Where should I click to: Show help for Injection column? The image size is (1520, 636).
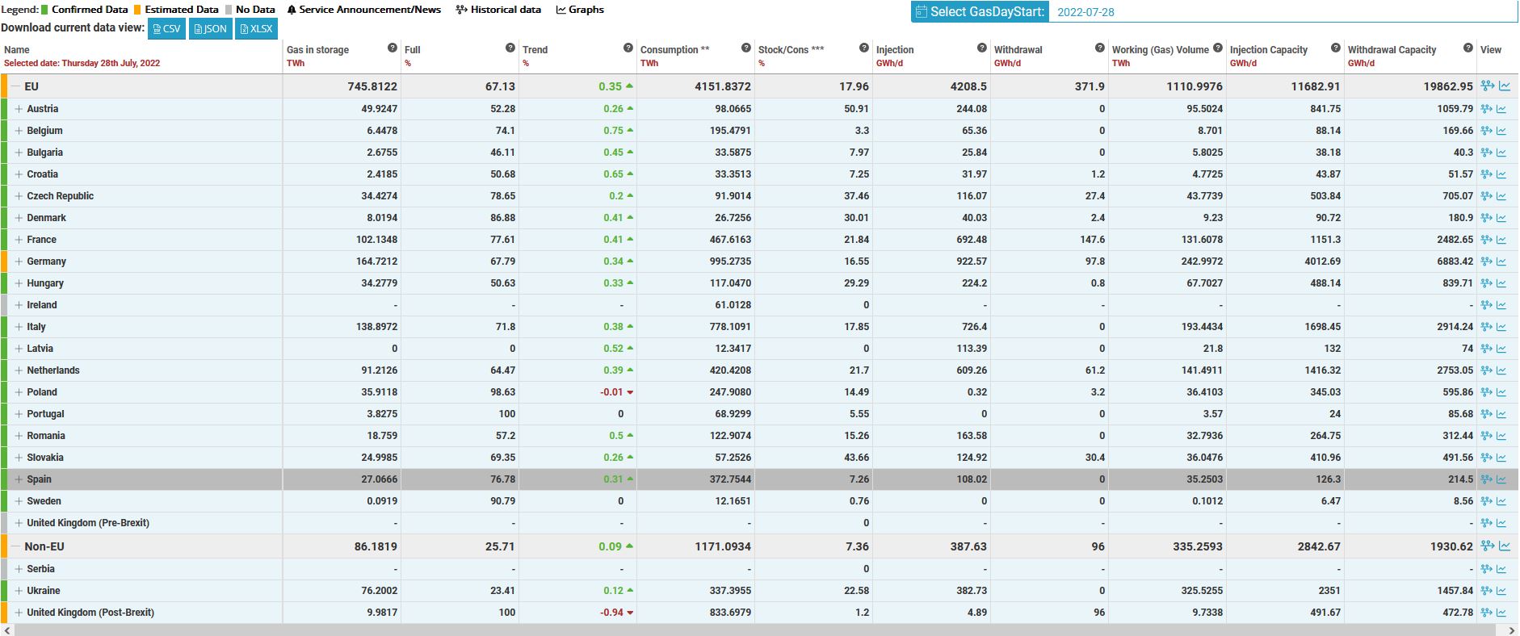pos(982,48)
